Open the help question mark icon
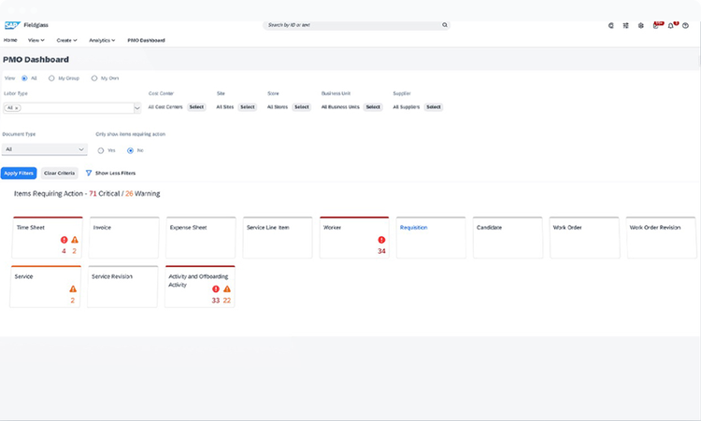 685,25
